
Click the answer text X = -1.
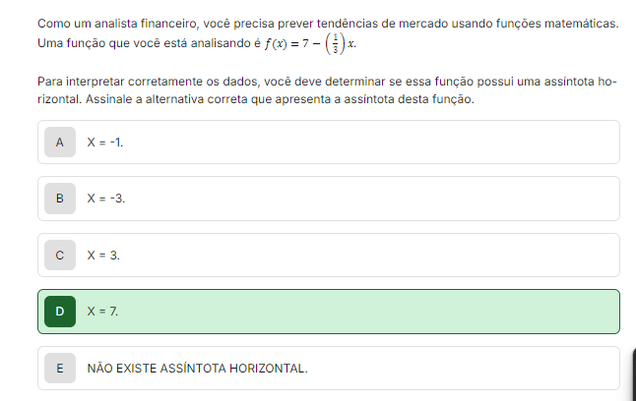pos(105,143)
